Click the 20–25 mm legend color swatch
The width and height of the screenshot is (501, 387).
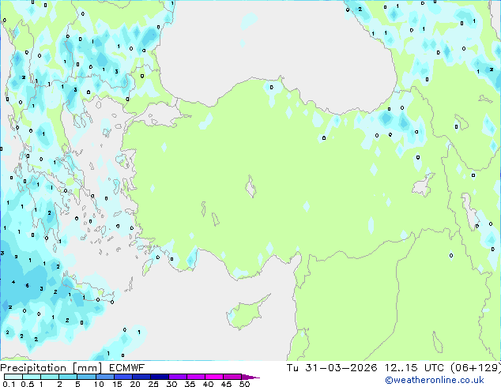click(141, 377)
